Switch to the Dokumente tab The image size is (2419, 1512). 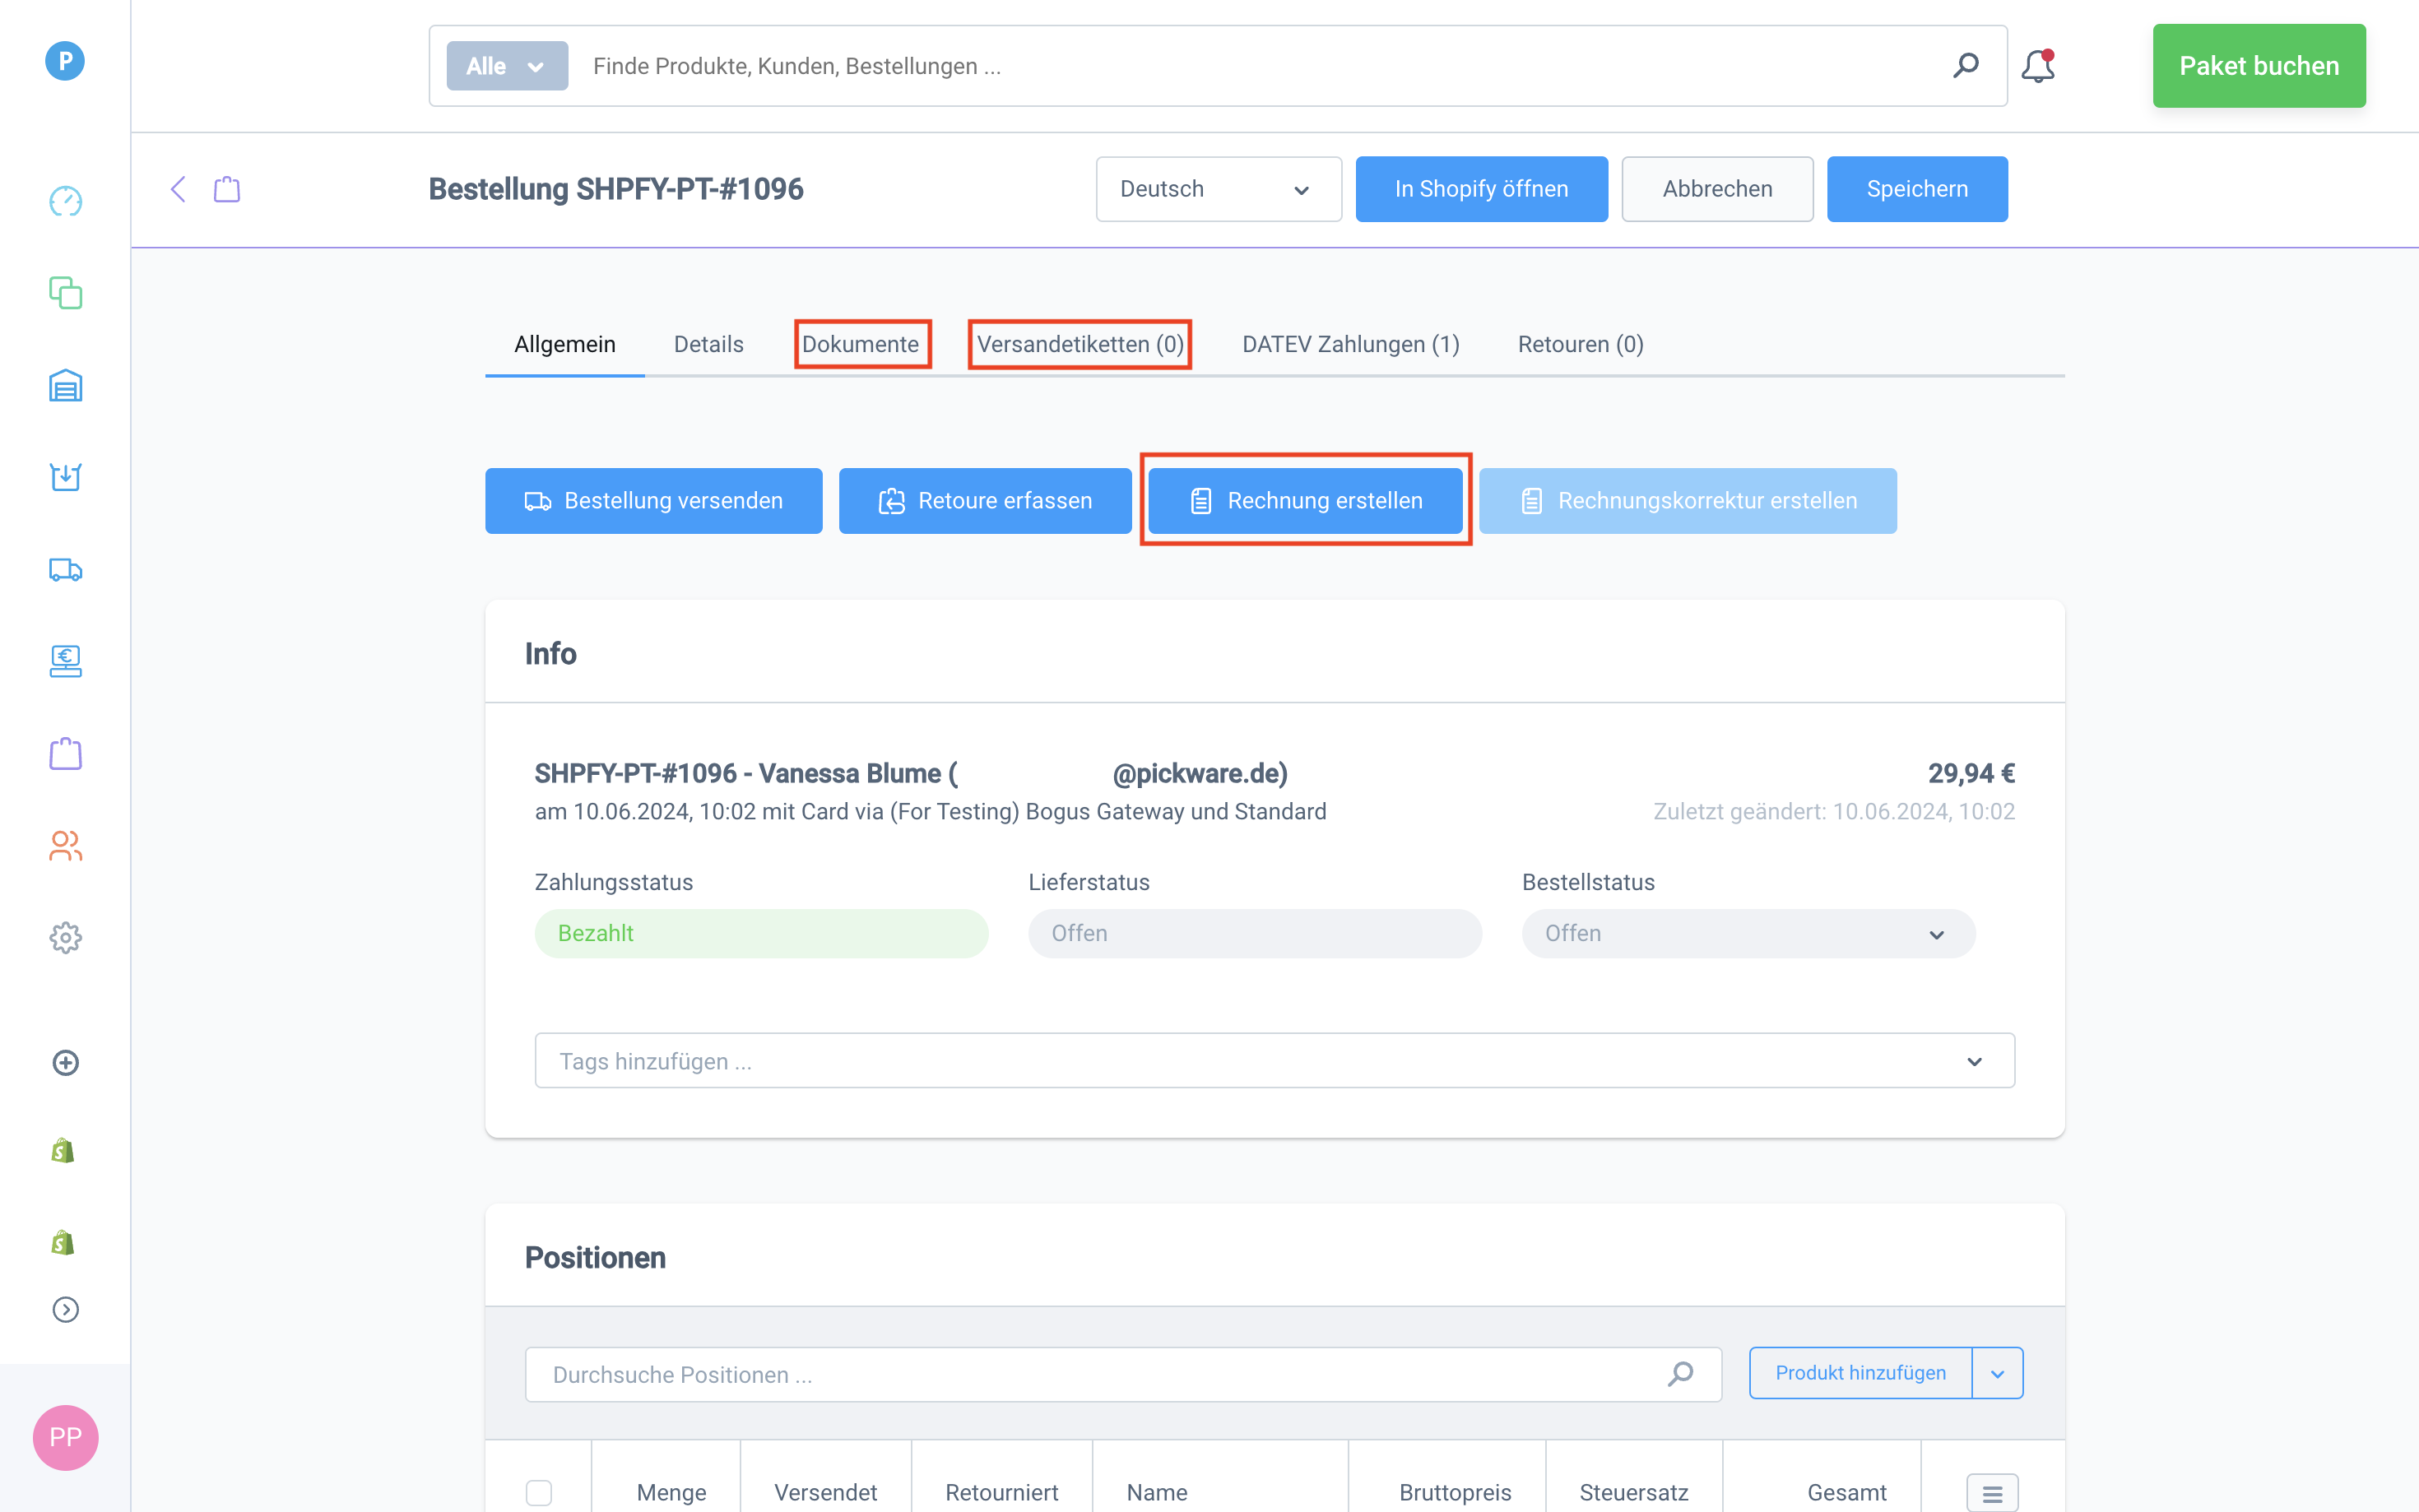coord(861,344)
